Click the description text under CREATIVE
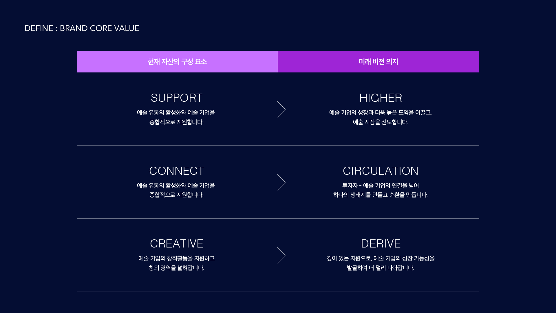Viewport: 556px width, 313px height. (x=176, y=263)
